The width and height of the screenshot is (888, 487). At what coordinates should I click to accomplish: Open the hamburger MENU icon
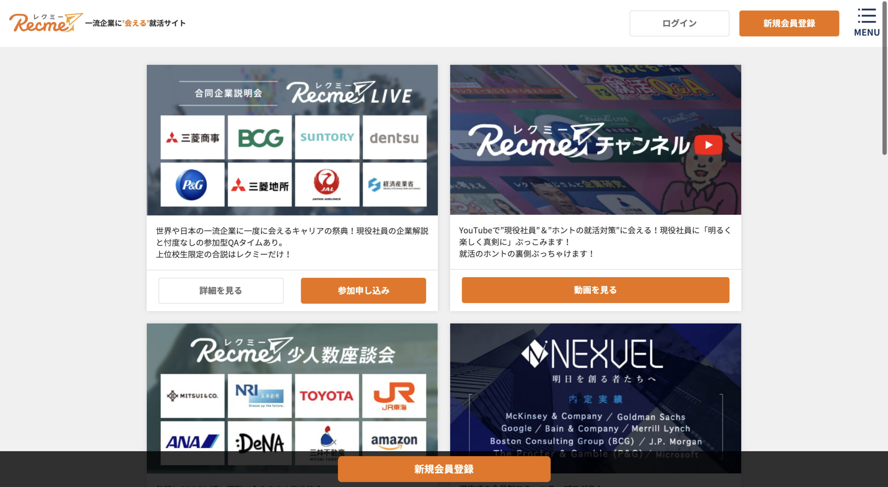866,22
